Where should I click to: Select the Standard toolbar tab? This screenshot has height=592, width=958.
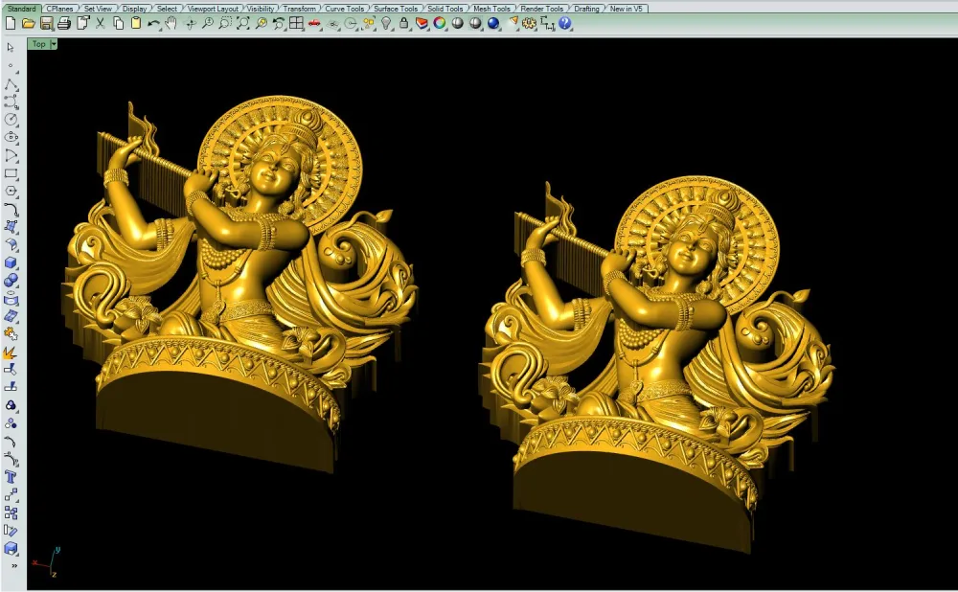[x=21, y=9]
